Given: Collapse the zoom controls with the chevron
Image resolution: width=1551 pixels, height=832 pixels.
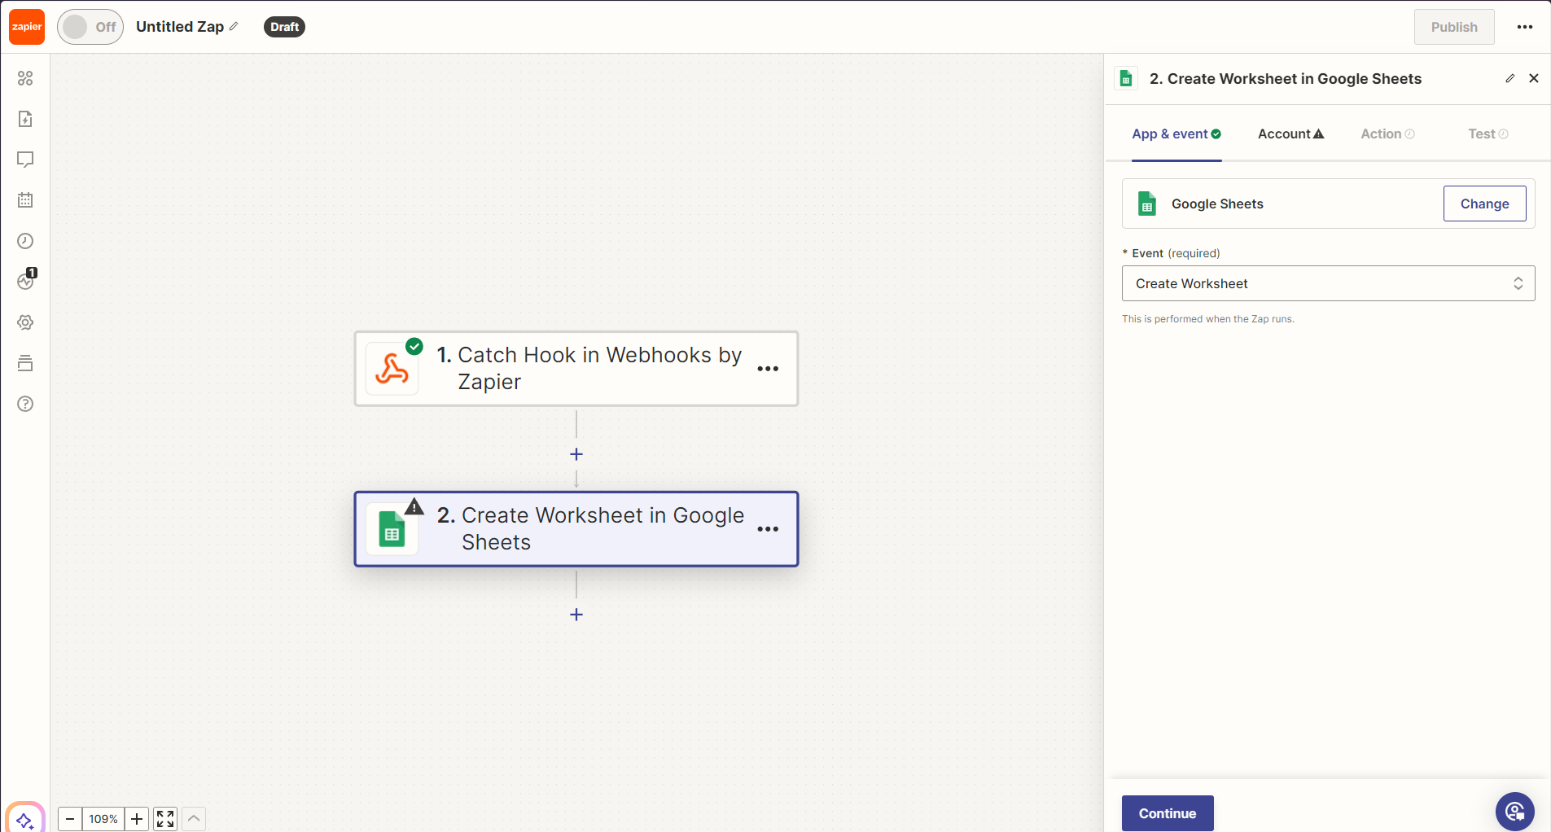Looking at the screenshot, I should (193, 819).
